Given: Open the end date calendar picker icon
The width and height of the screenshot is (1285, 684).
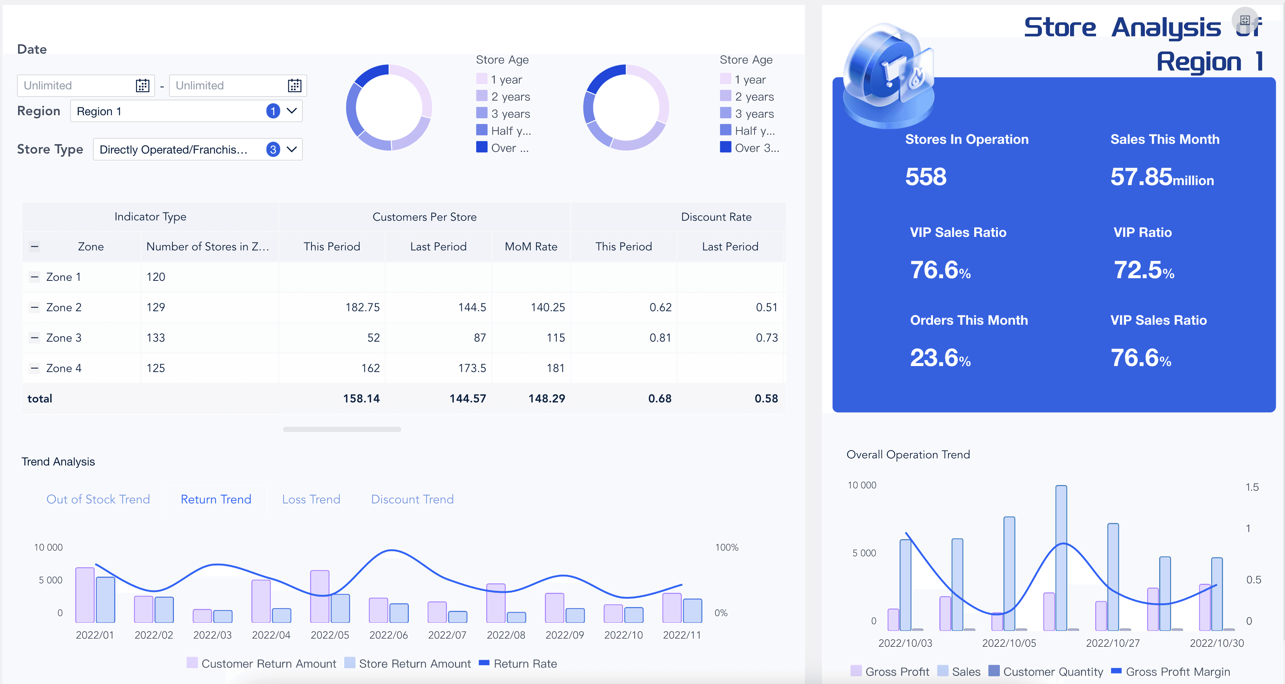Looking at the screenshot, I should (294, 85).
